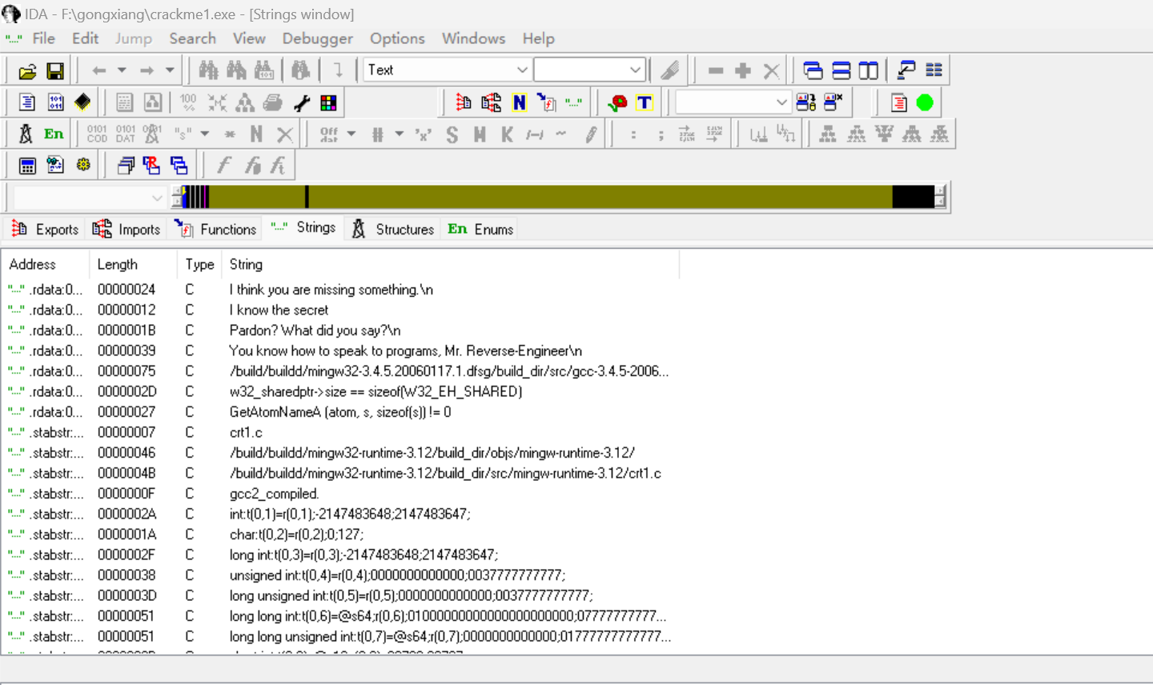1153x685 pixels.
Task: Open the File menu
Action: tap(43, 38)
